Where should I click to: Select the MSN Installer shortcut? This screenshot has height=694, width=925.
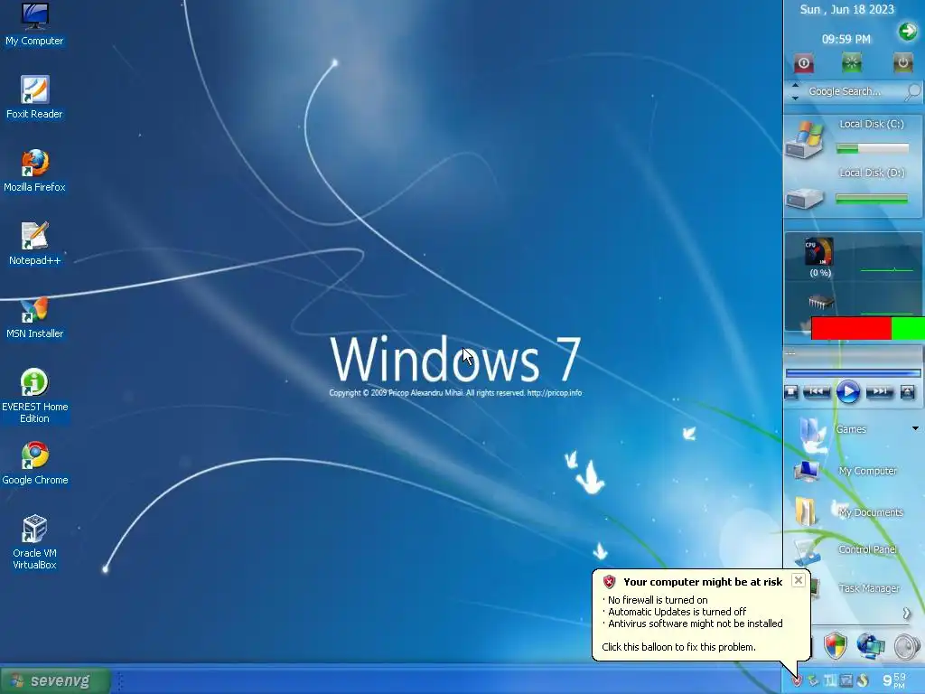[34, 317]
